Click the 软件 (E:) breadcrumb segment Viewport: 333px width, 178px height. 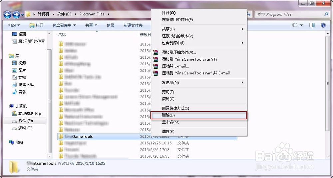click(64, 14)
